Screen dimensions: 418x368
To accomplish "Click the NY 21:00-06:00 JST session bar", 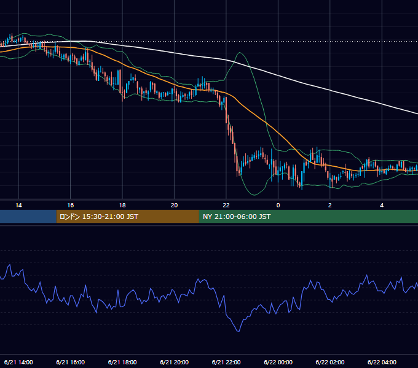I will pyautogui.click(x=309, y=217).
